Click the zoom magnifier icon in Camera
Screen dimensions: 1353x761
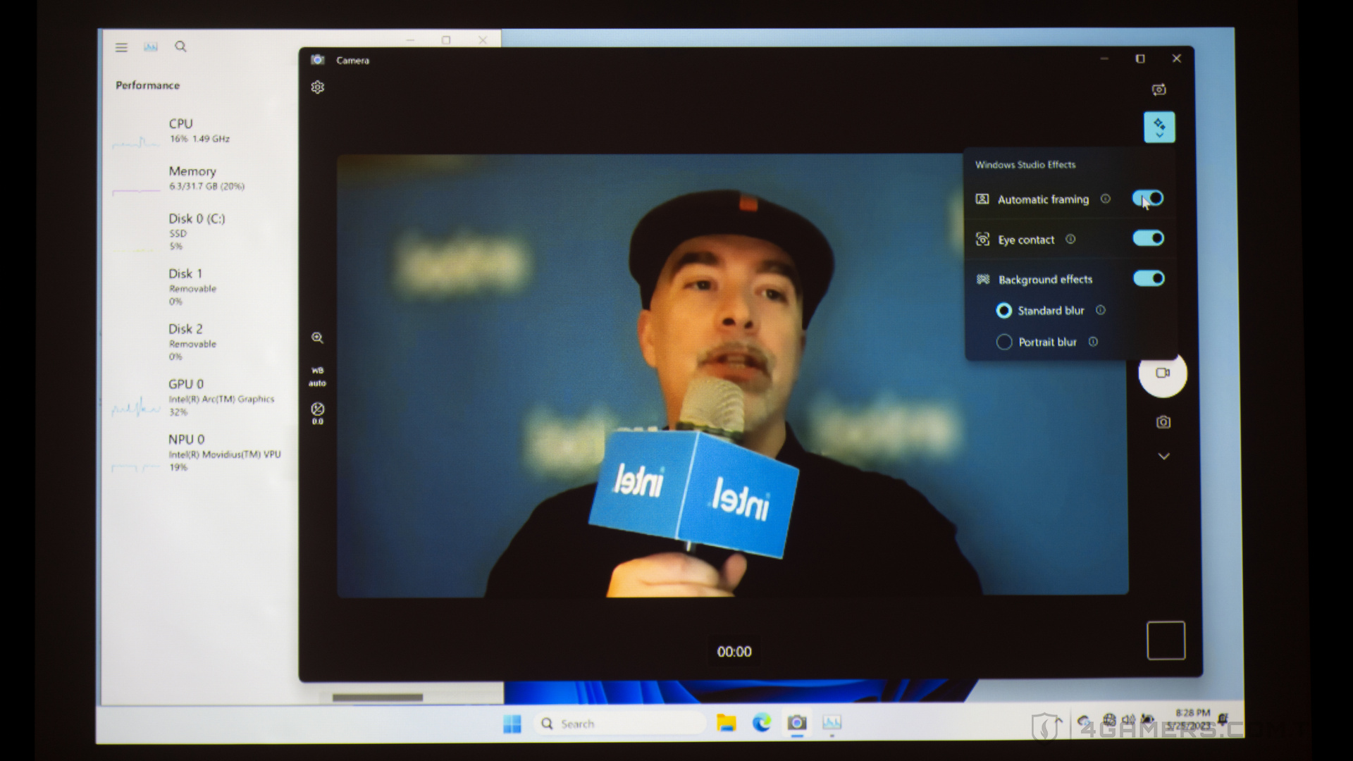coord(318,338)
